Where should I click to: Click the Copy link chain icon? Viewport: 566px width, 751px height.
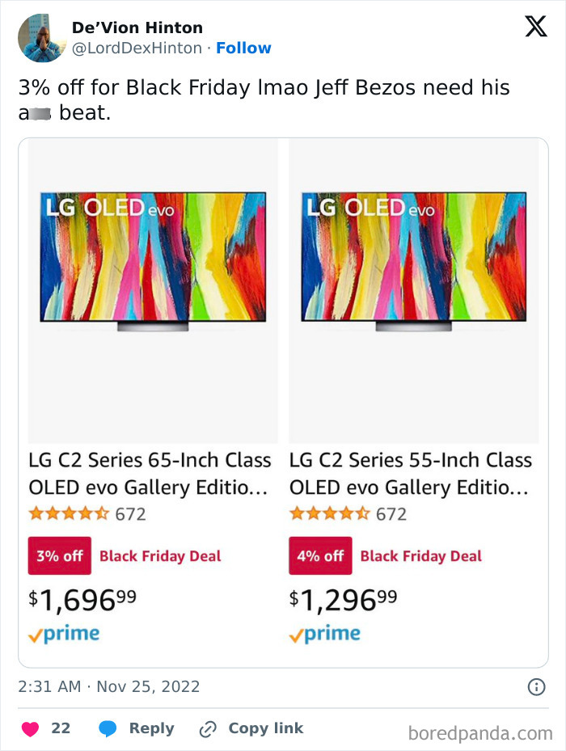pyautogui.click(x=206, y=728)
